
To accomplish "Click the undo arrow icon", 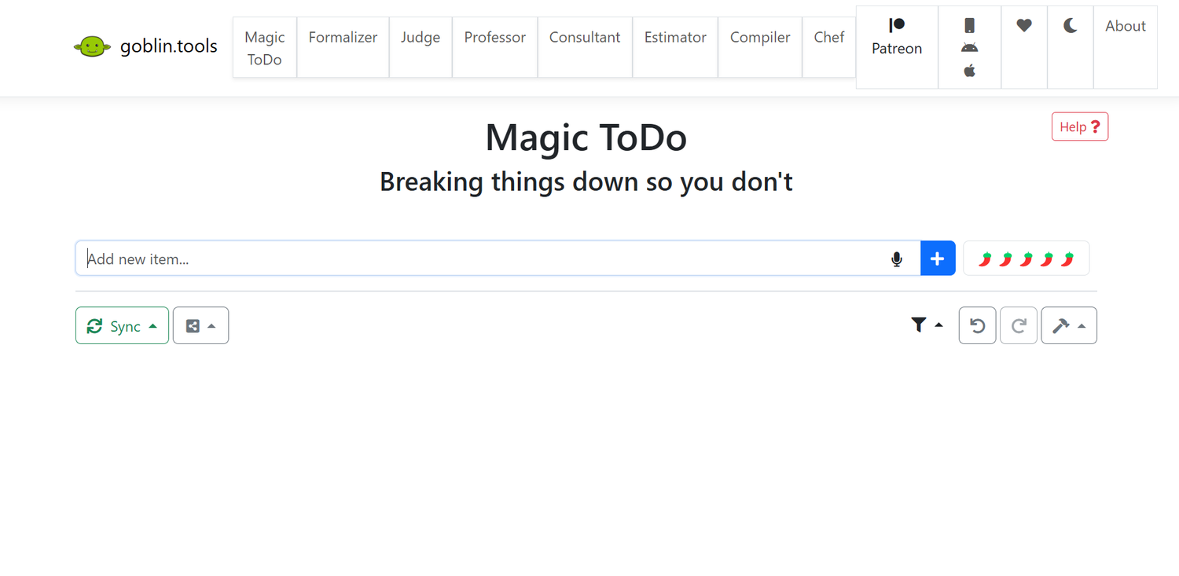I will coord(976,325).
